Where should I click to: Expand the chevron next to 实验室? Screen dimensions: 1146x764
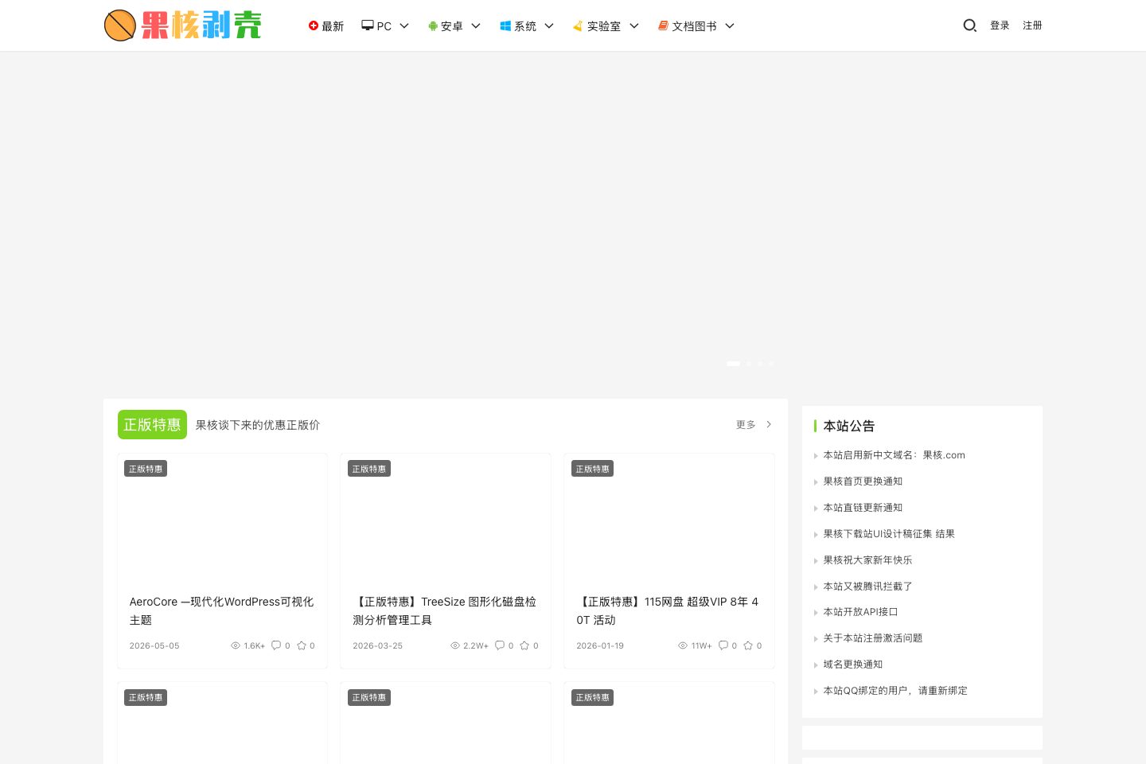tap(634, 26)
